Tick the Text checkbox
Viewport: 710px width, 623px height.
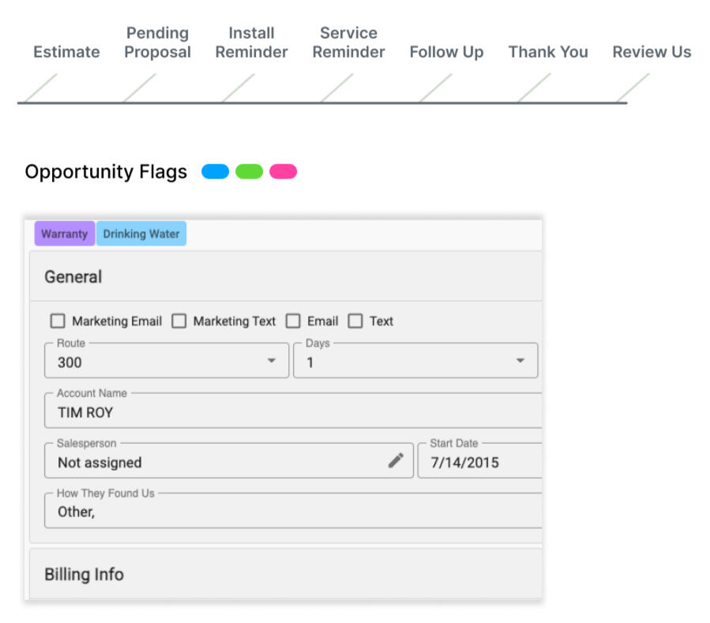355,321
